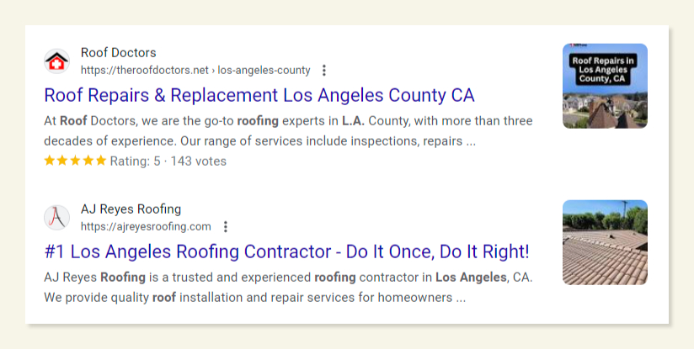
Task: Click the Roof Doctors description snippet
Action: [x=288, y=131]
